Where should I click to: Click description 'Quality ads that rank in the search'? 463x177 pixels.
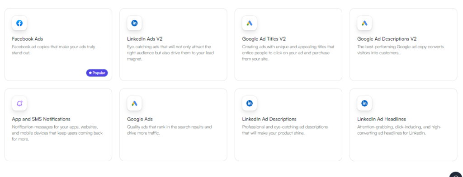170,130
